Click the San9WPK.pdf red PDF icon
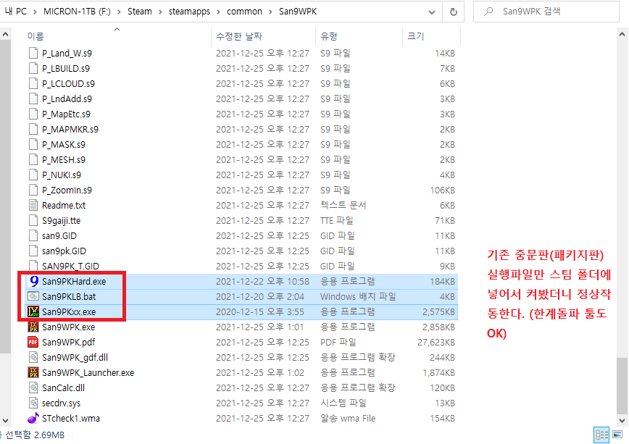629x444 pixels. [x=33, y=342]
